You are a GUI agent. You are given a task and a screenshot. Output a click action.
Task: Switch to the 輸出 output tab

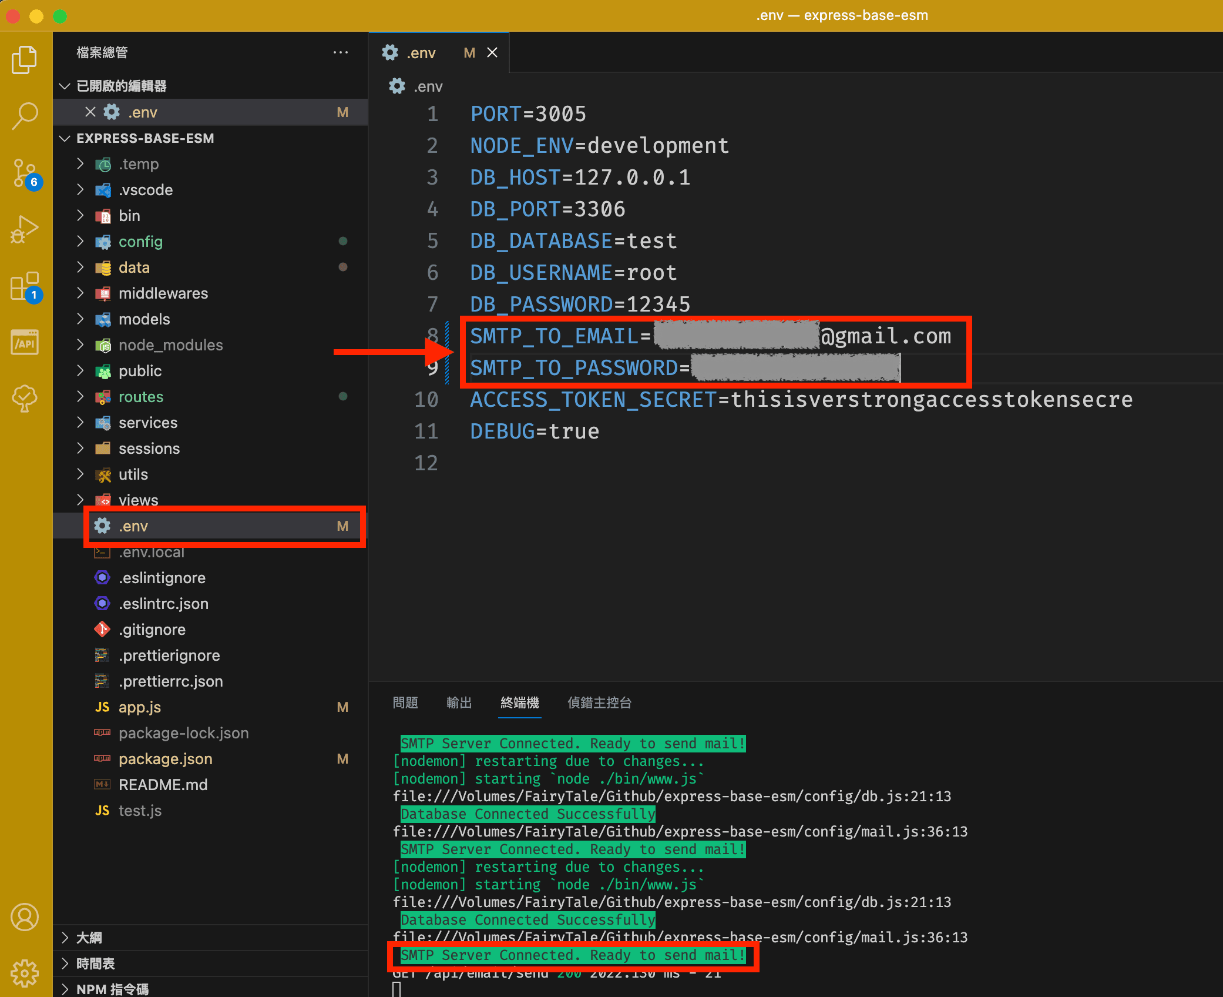(459, 702)
